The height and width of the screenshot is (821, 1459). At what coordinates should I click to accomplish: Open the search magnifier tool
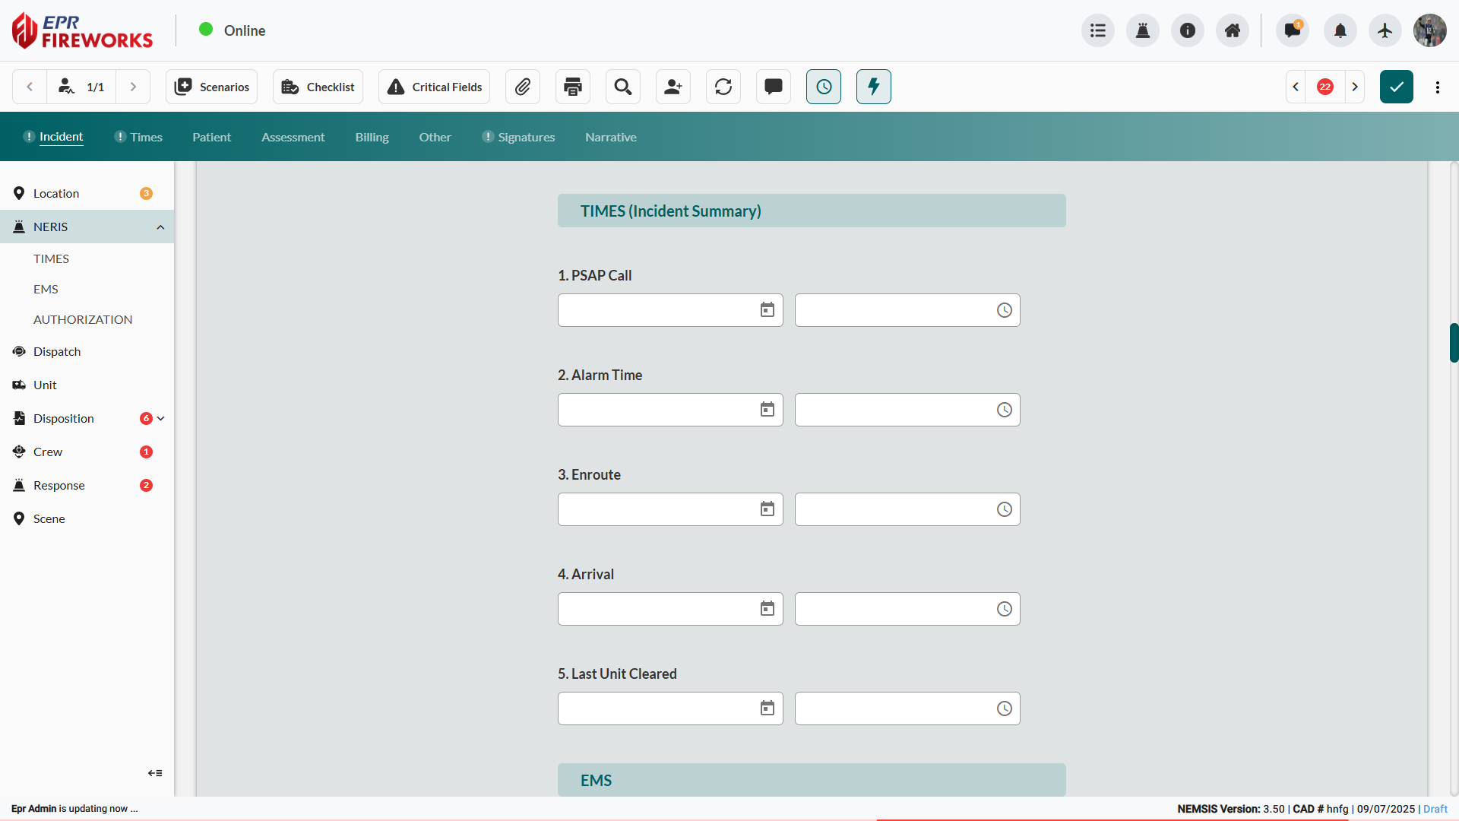[x=623, y=87]
